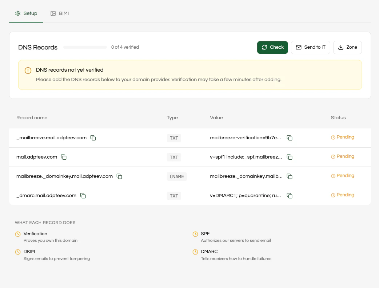This screenshot has width=379, height=288.
Task: Click 'Proves you own this domain' description
Action: tap(51, 240)
